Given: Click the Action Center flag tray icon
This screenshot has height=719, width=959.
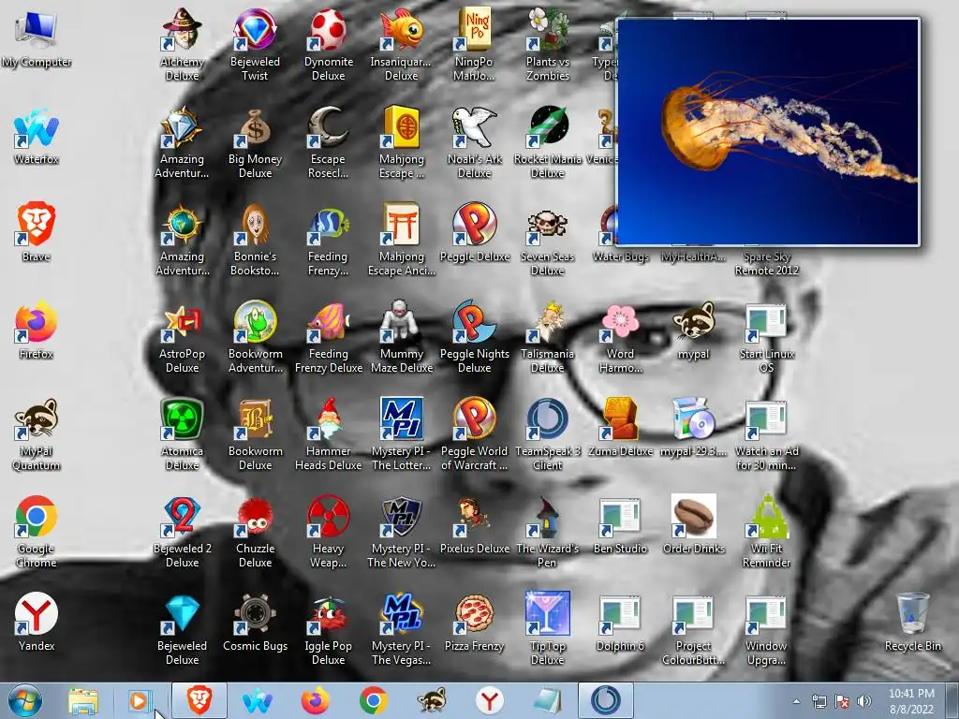Looking at the screenshot, I should 842,701.
